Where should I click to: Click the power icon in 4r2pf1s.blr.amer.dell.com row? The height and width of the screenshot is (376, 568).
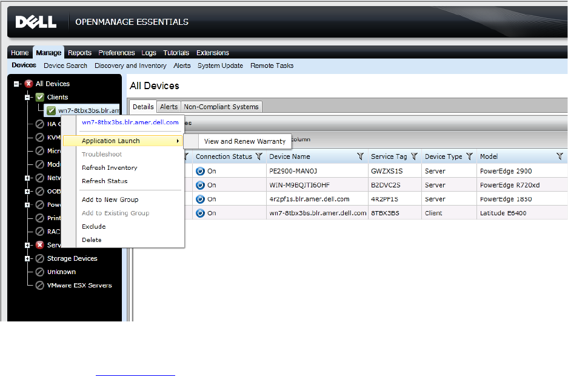[x=200, y=199]
